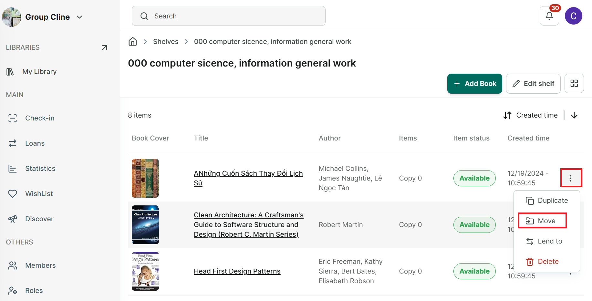Click the 8 items count text
Screen dimensions: 592x301
140,115
